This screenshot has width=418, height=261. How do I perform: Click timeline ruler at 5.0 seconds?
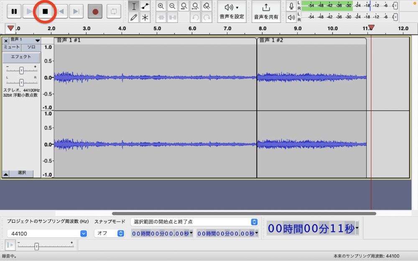coord(157,28)
